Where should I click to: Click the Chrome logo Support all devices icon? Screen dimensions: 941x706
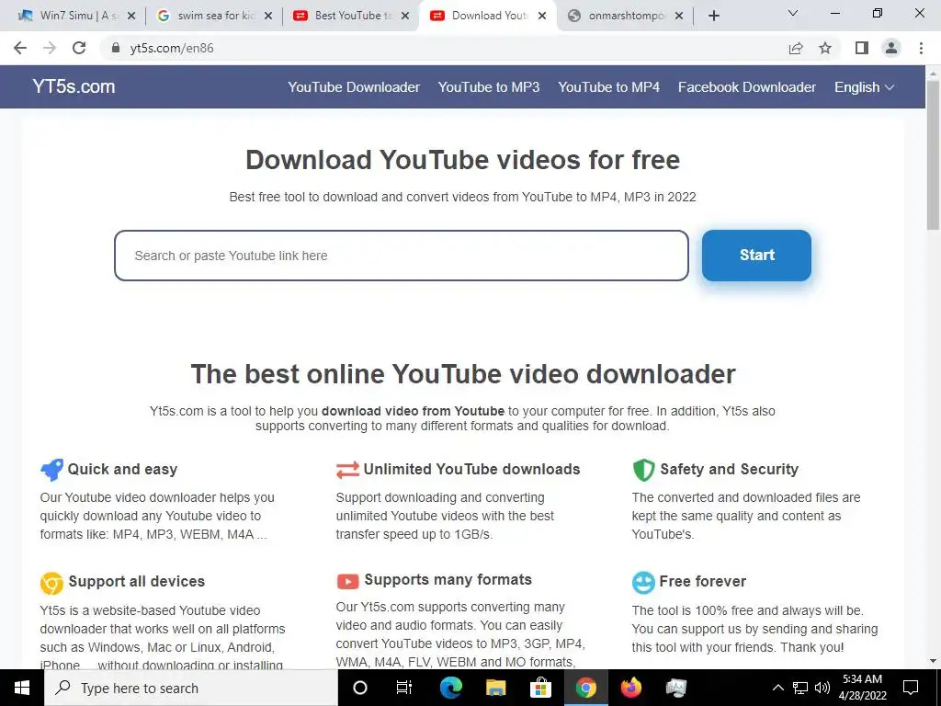51,582
